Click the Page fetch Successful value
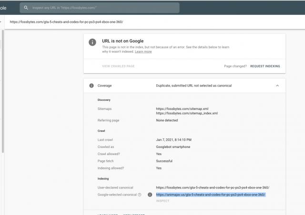The image size is (305, 215). tap(164, 161)
